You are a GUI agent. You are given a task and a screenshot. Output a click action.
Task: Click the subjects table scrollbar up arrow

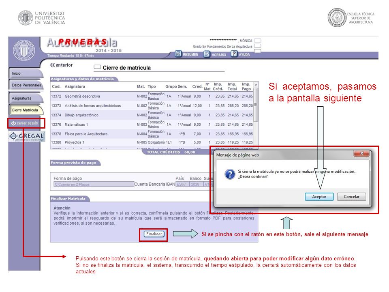pos(256,85)
